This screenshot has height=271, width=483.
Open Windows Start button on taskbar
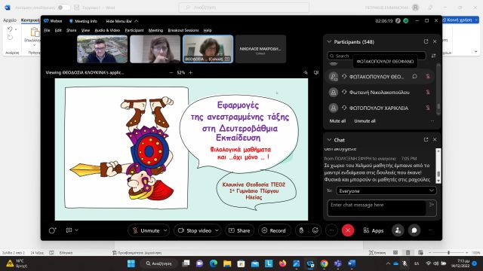pos(131,263)
